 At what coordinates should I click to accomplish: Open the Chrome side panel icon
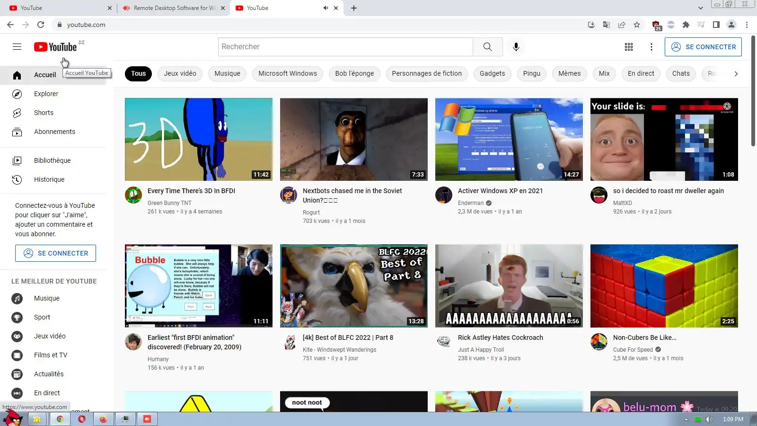(x=716, y=25)
